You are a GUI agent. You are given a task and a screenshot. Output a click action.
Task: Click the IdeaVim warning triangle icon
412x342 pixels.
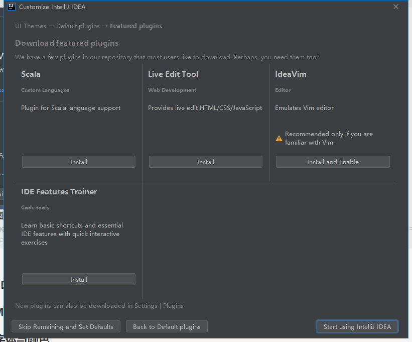coord(279,138)
